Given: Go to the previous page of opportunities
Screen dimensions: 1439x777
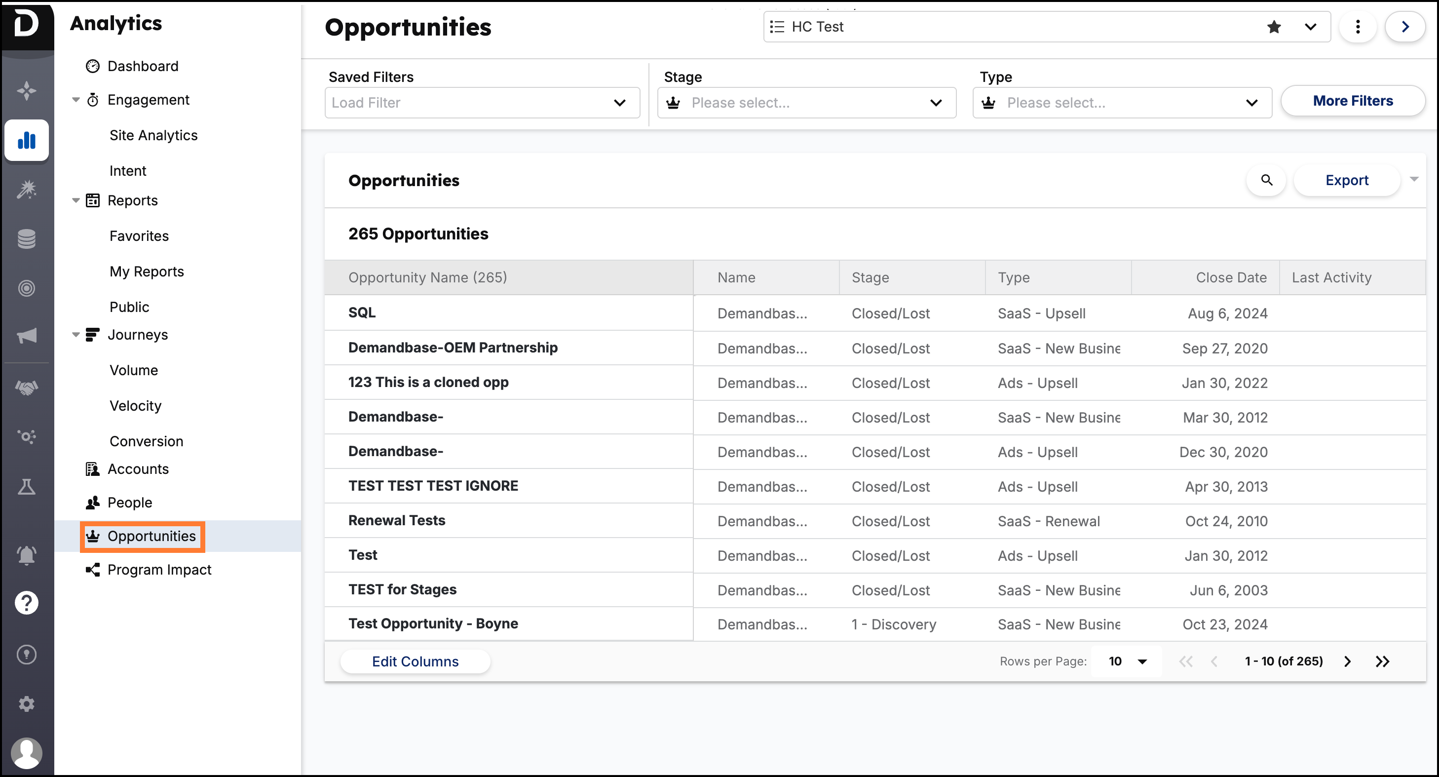Looking at the screenshot, I should tap(1213, 661).
